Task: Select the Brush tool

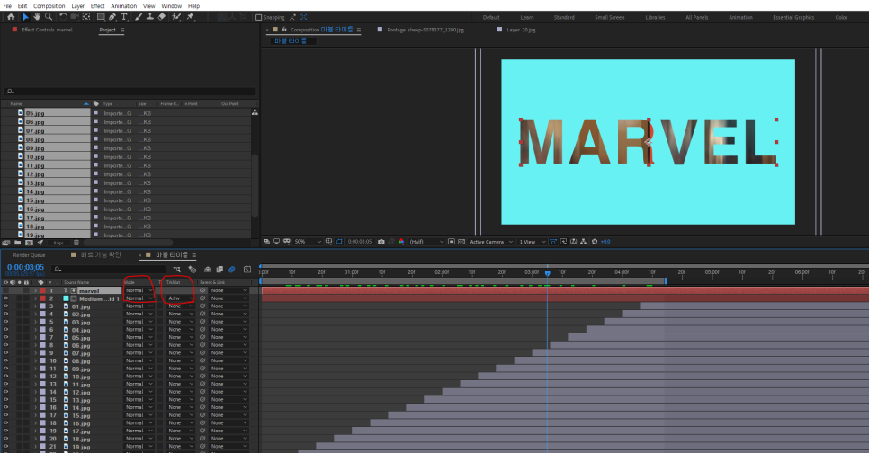Action: pyautogui.click(x=139, y=17)
